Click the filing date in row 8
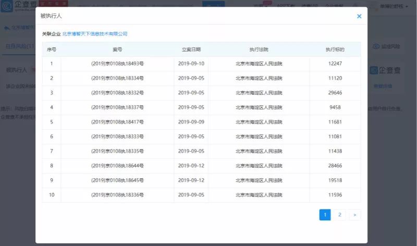Screen dimensions: 417x246 191,166
